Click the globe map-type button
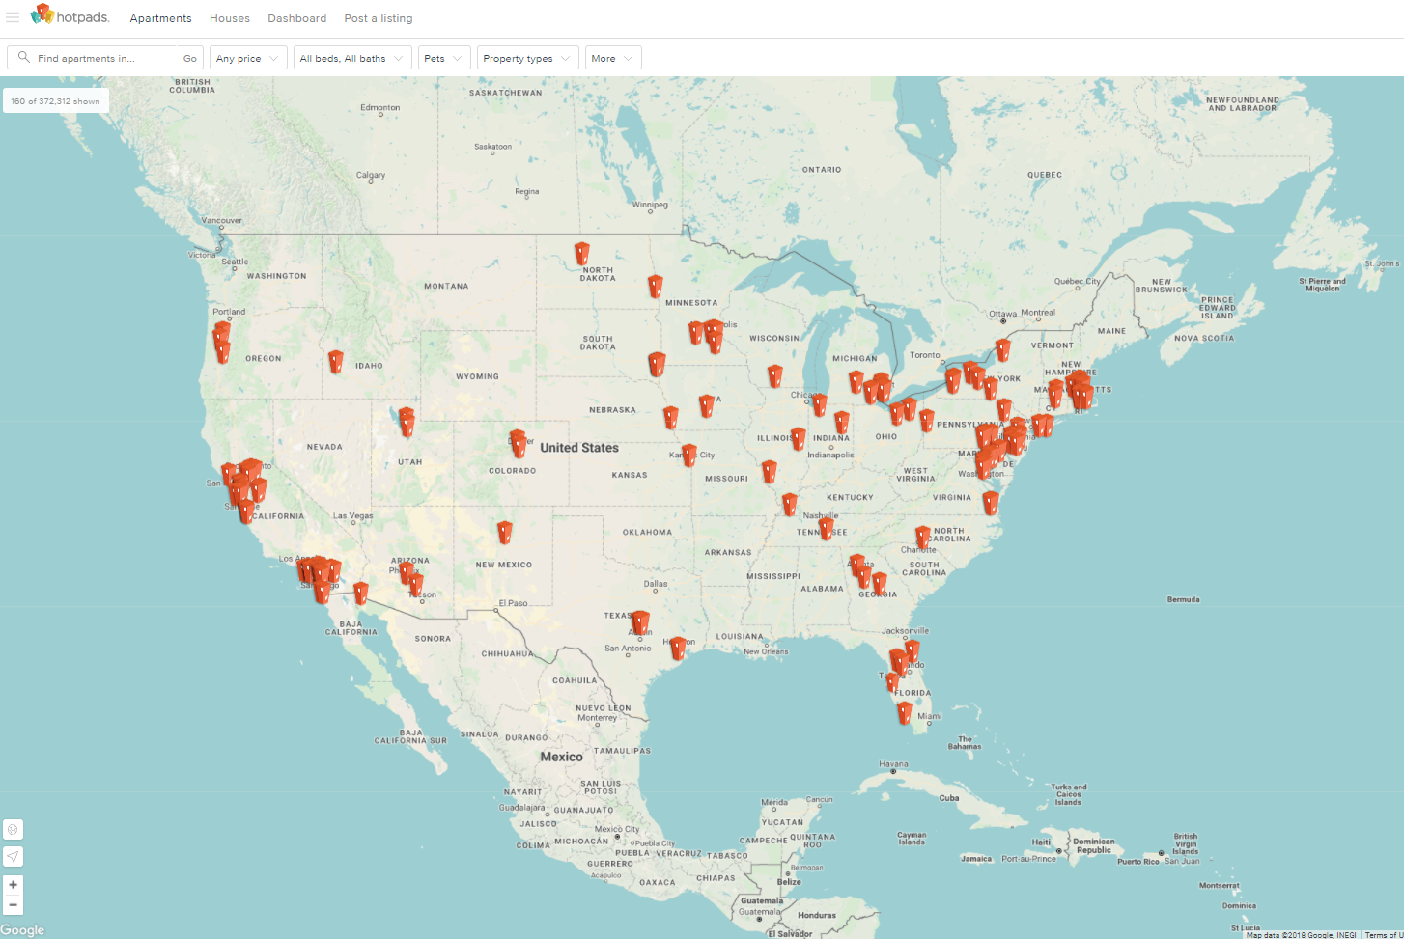The width and height of the screenshot is (1404, 939). point(13,829)
